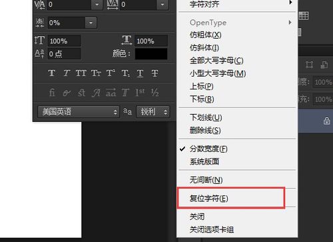Click the swash OpenType icon
This screenshot has width=333, height=242.
96,93
